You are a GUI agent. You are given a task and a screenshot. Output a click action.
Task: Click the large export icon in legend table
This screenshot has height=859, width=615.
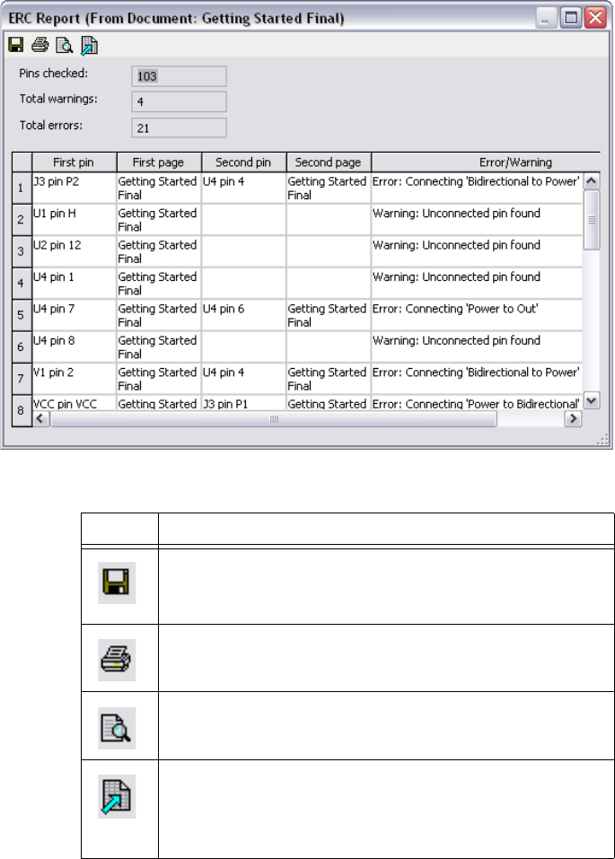[117, 796]
